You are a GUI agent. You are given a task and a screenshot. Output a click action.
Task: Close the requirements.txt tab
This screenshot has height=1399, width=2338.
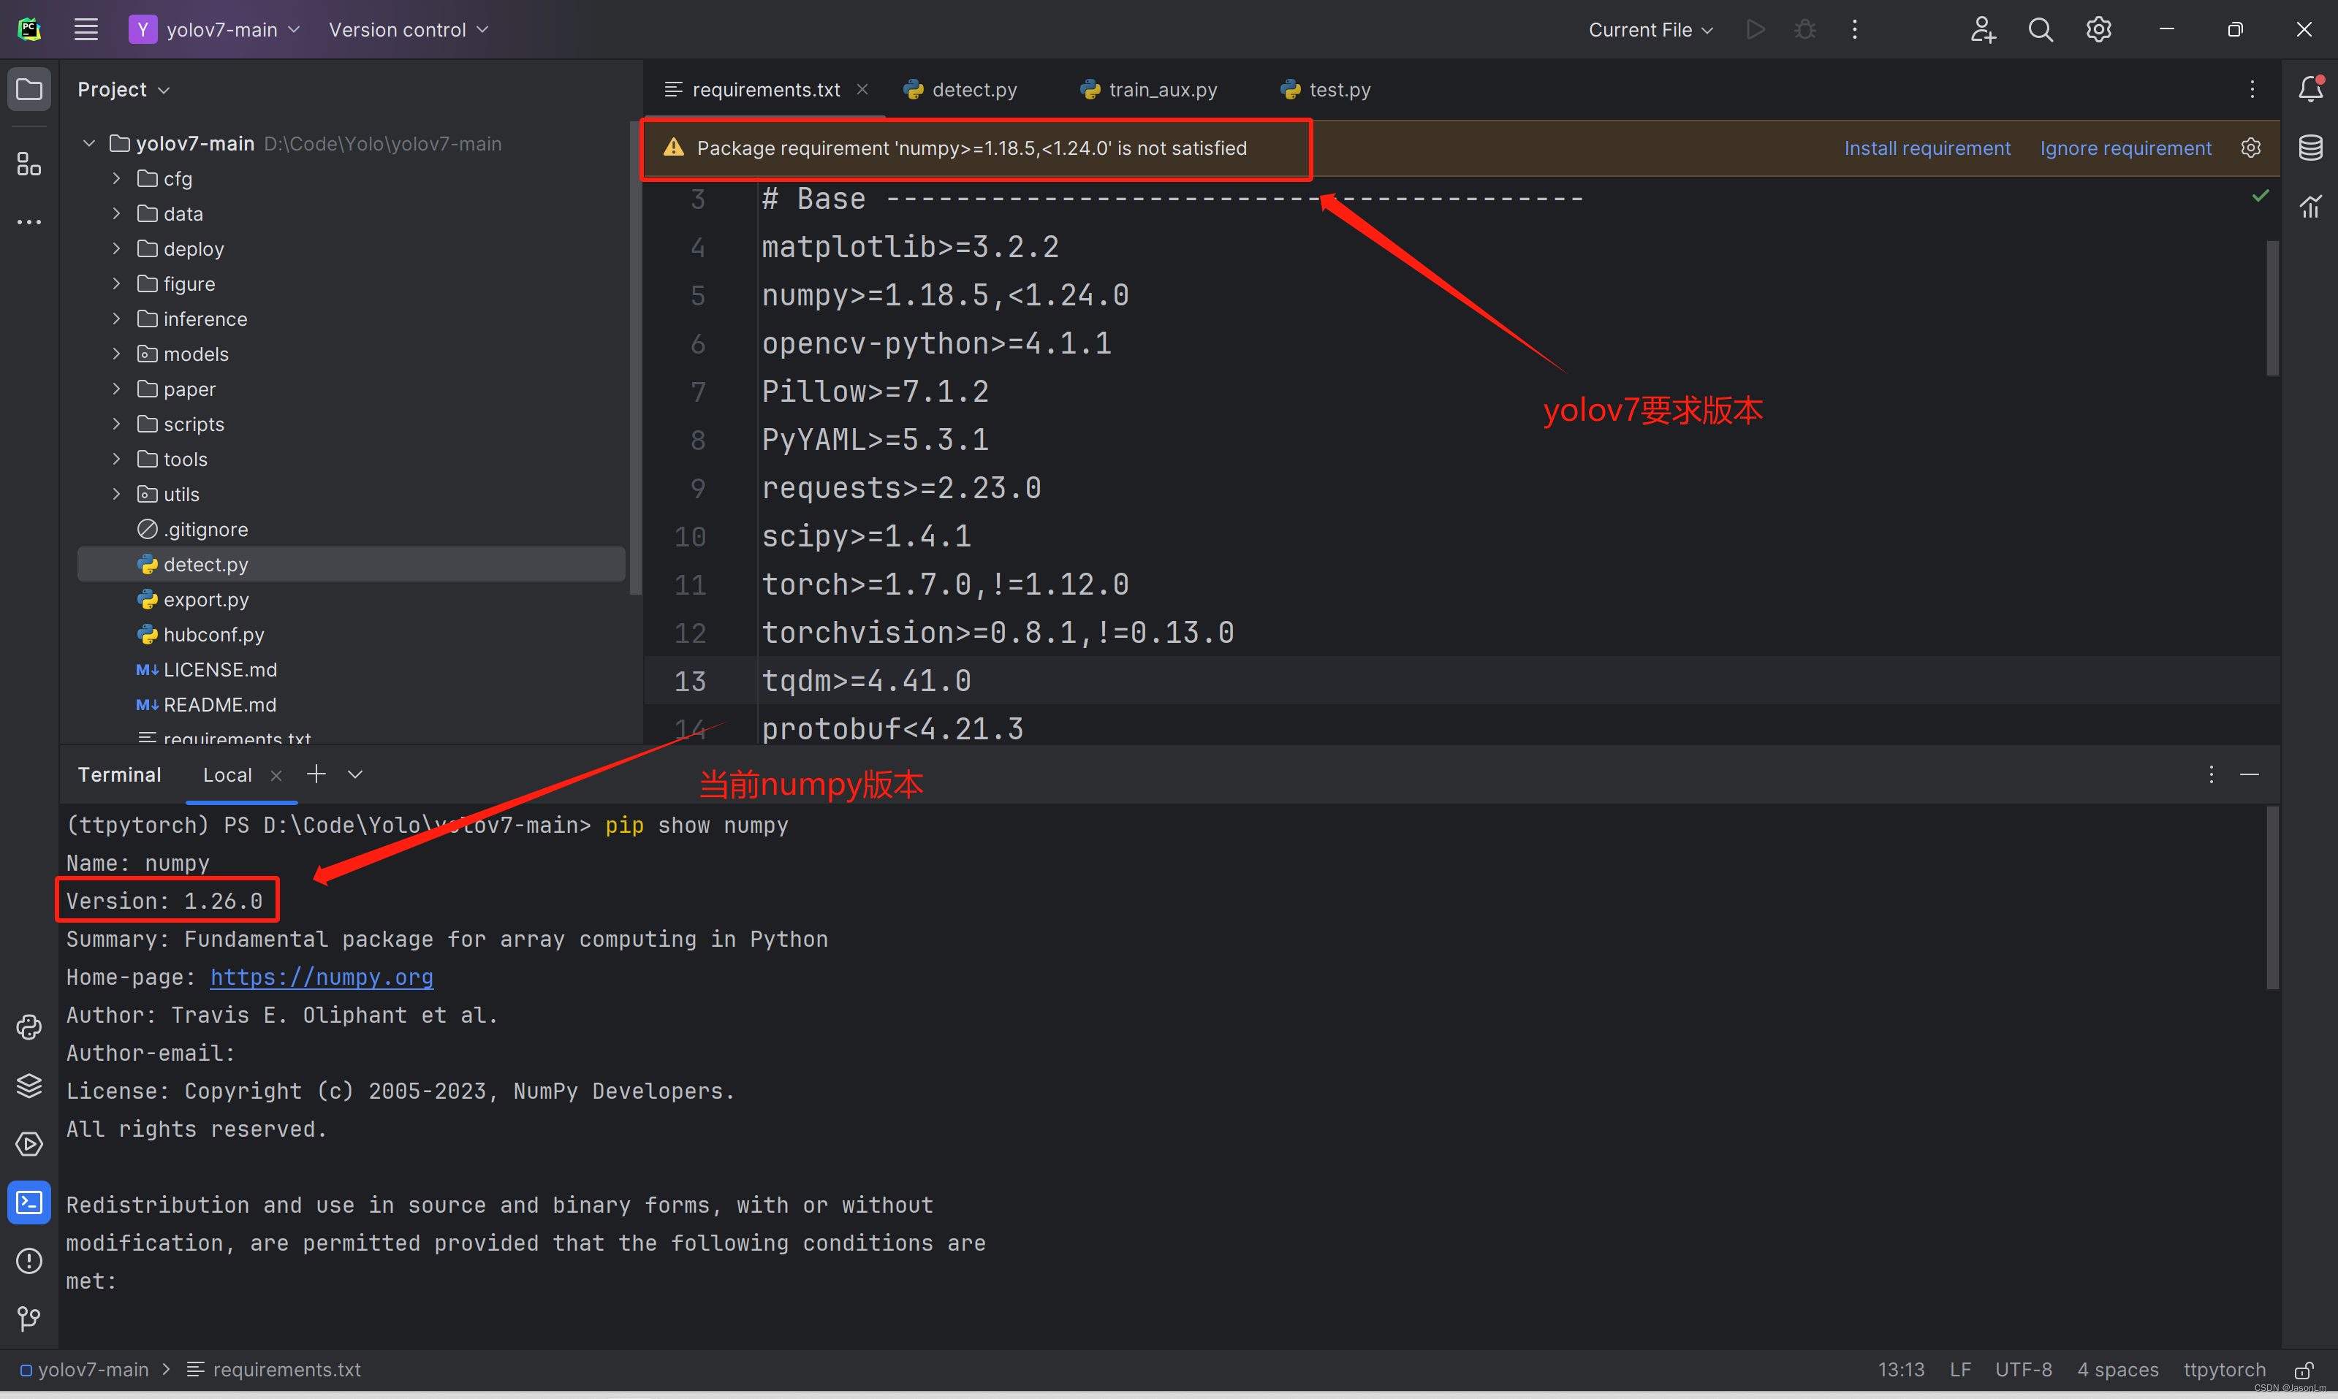pos(862,88)
